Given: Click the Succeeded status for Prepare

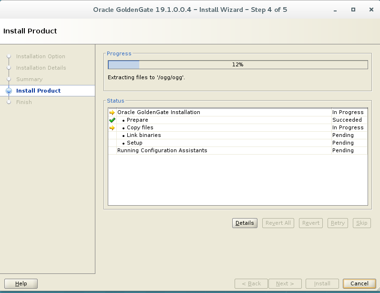Looking at the screenshot, I should point(347,120).
